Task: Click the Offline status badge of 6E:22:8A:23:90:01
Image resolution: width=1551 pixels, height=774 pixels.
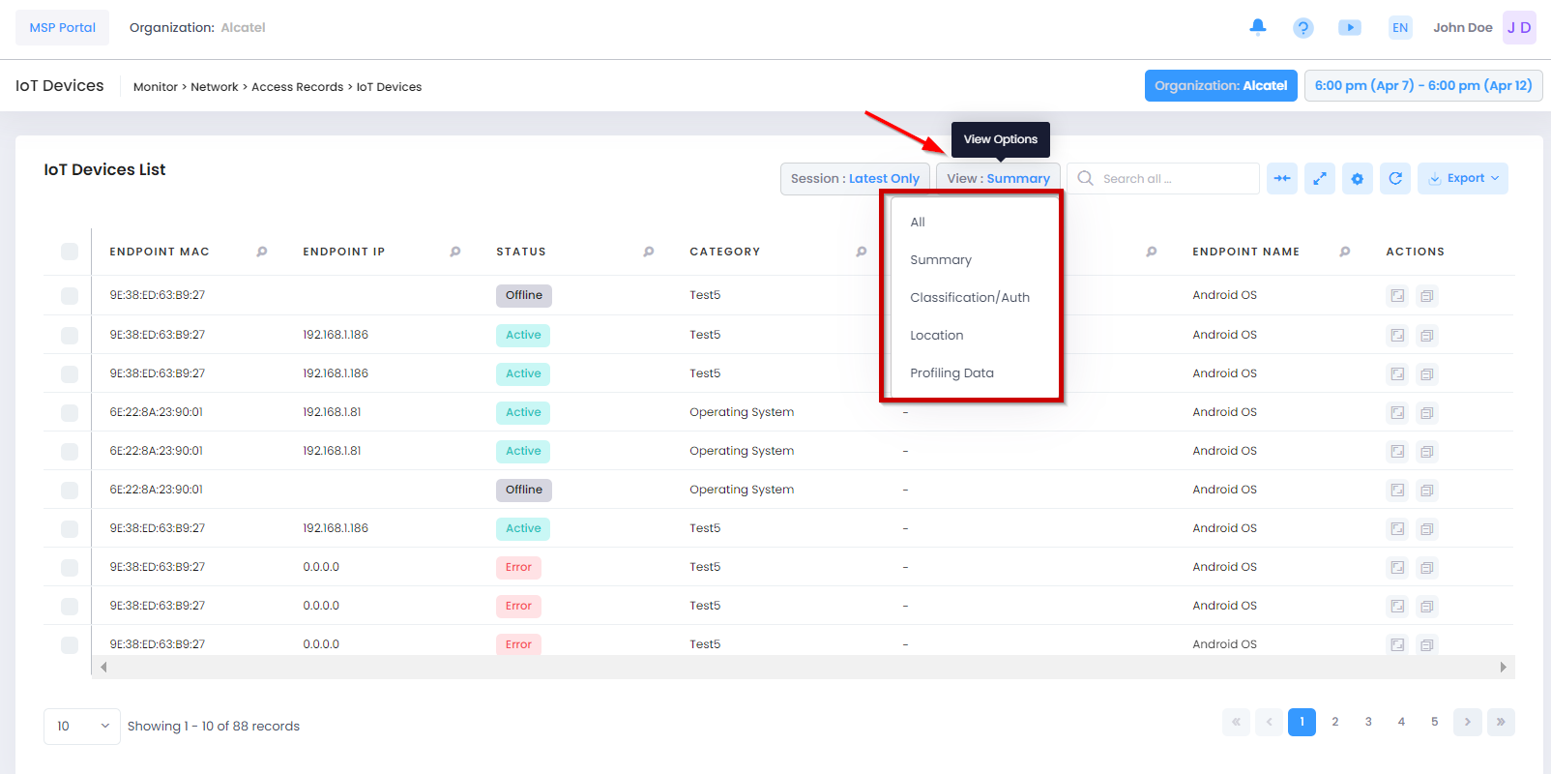Action: coord(524,490)
